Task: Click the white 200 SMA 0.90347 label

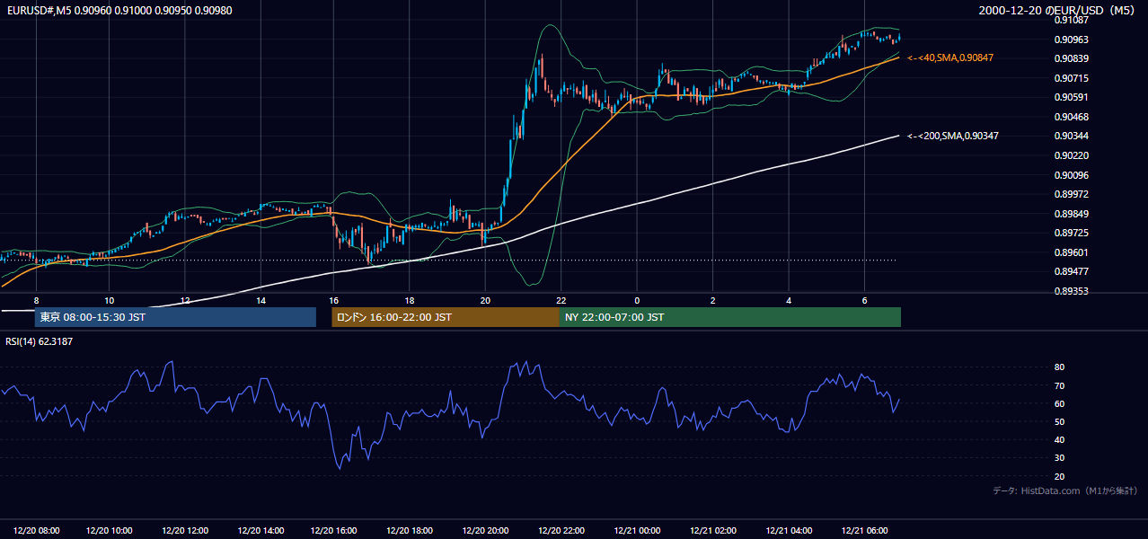Action: tap(953, 136)
